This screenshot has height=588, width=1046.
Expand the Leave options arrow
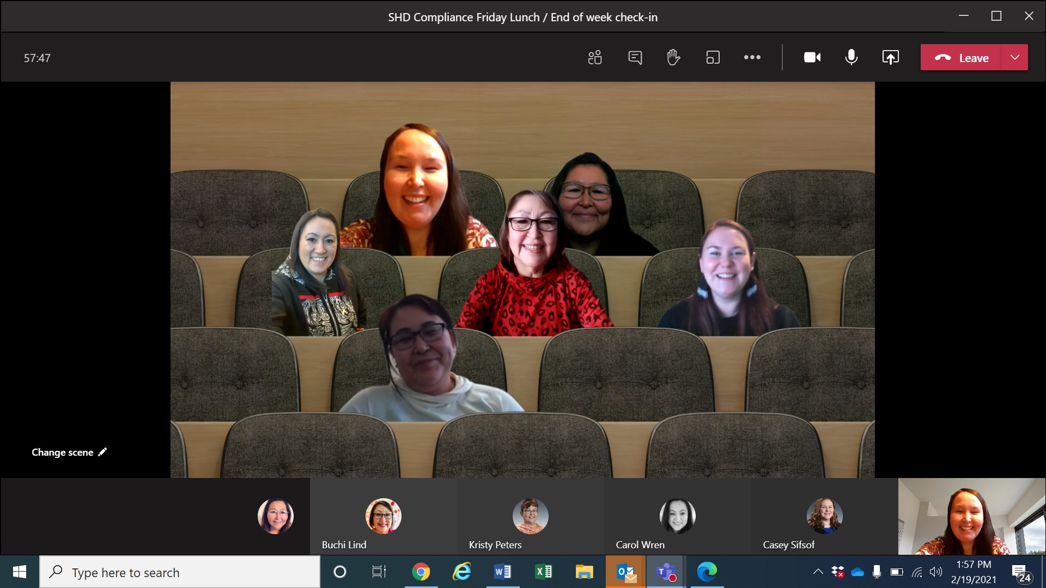click(1014, 58)
